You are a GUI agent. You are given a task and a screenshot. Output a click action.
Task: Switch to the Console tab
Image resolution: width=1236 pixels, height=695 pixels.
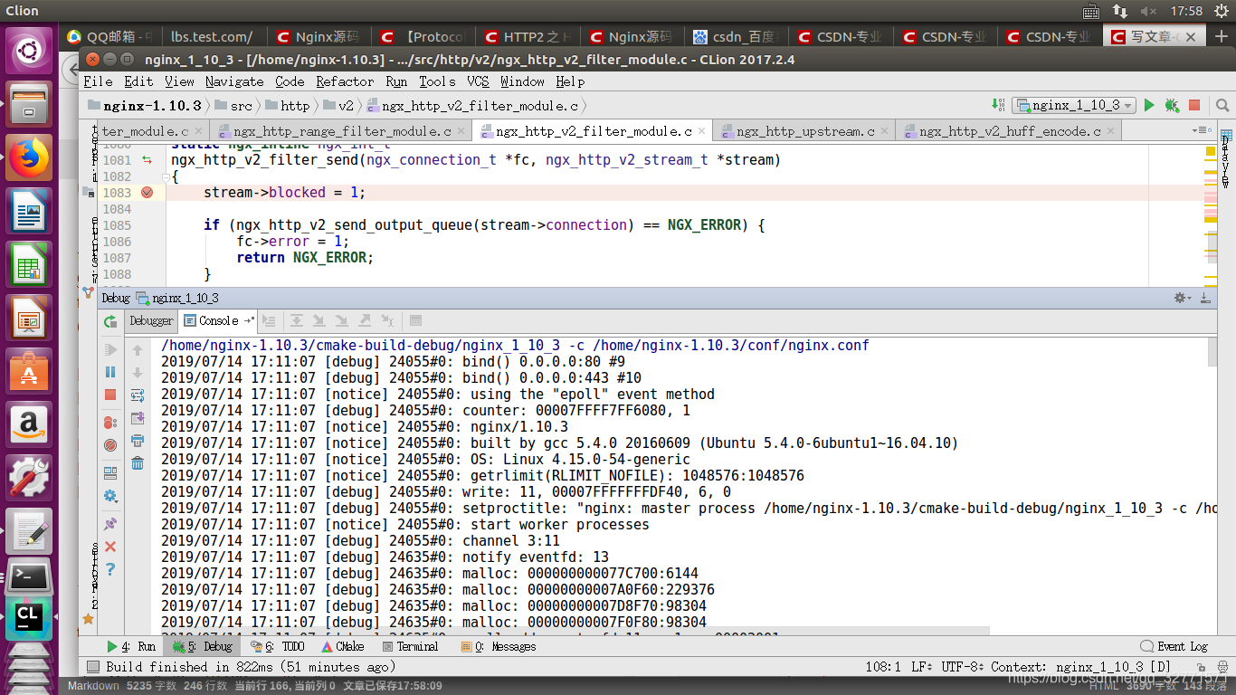click(217, 320)
